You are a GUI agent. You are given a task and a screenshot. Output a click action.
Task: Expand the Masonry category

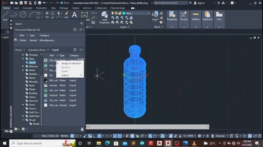tap(23, 66)
